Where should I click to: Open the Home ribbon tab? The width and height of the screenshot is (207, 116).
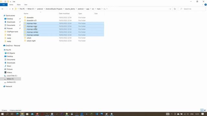pyautogui.click(x=11, y=5)
